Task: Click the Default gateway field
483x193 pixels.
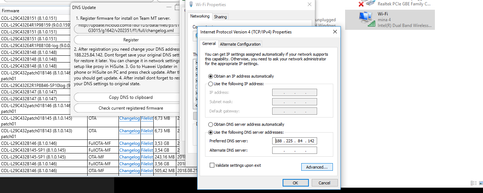Action: click(x=294, y=111)
